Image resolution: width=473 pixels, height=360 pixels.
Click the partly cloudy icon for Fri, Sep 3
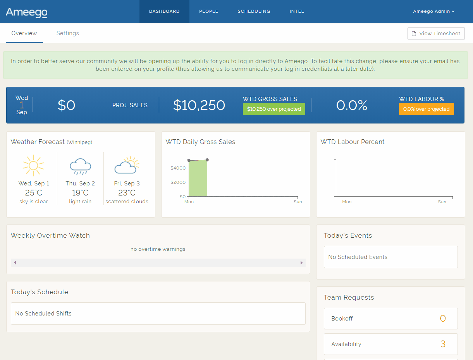click(127, 166)
